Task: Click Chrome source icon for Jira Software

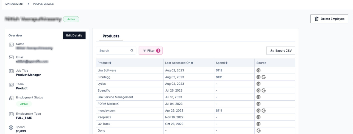Action: click(258, 70)
